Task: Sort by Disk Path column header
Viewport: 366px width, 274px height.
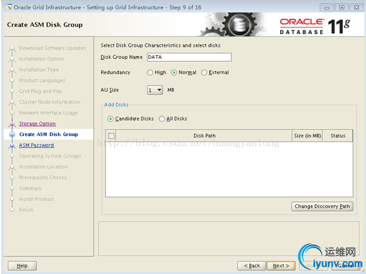Action: coord(204,136)
